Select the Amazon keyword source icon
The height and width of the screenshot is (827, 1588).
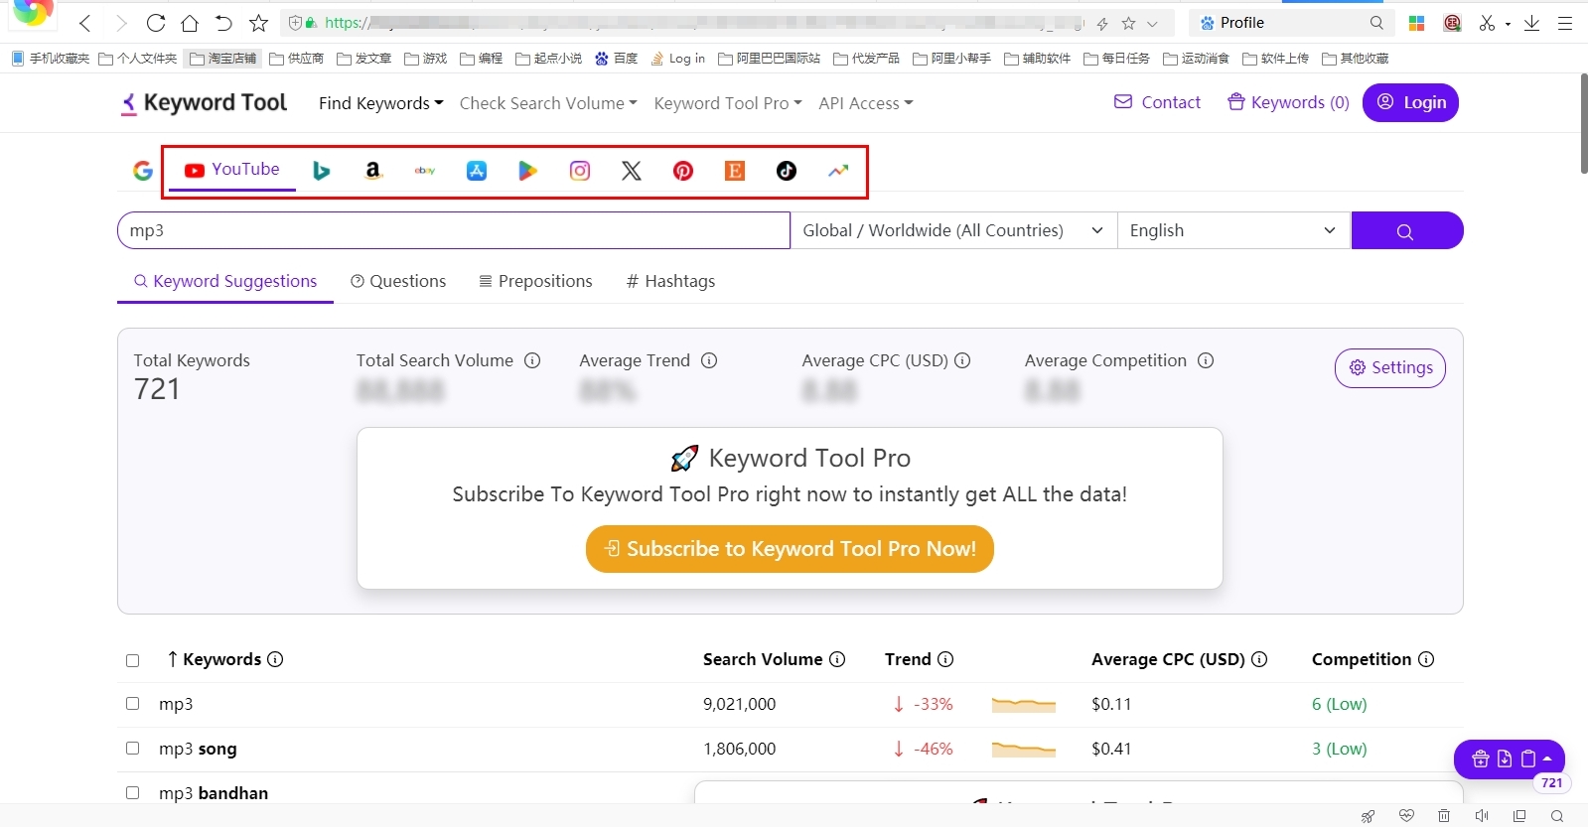[372, 171]
